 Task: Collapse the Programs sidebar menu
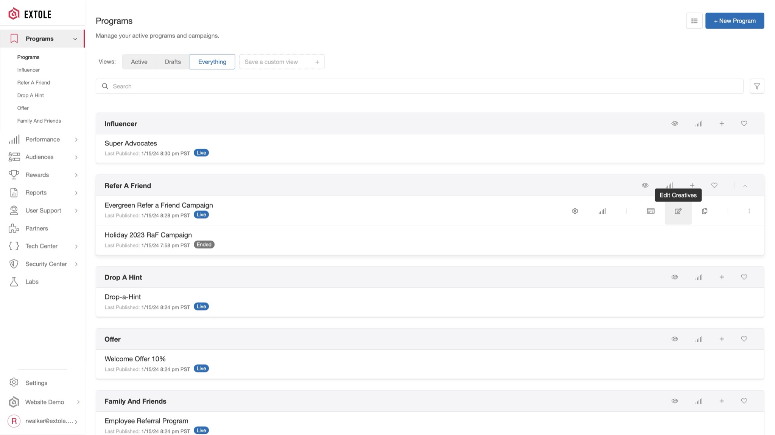[75, 39]
